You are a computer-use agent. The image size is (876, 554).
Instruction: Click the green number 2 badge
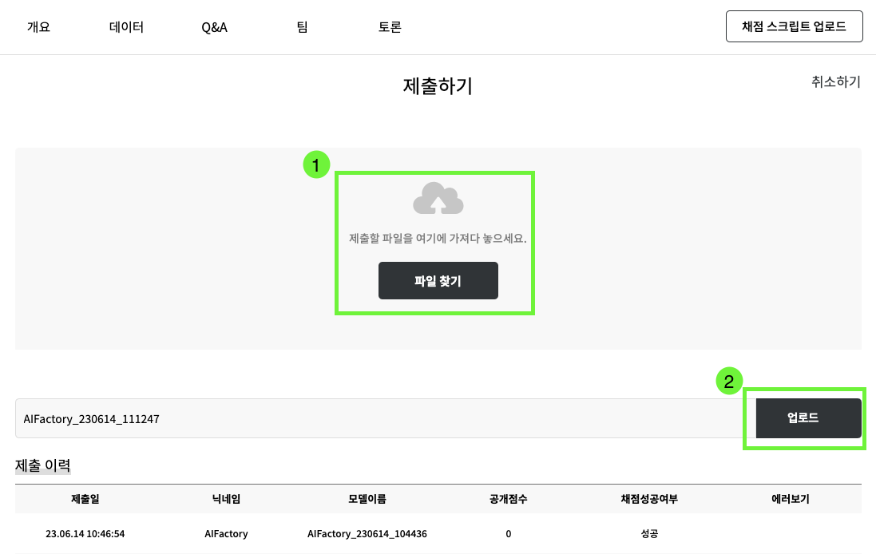pyautogui.click(x=728, y=382)
